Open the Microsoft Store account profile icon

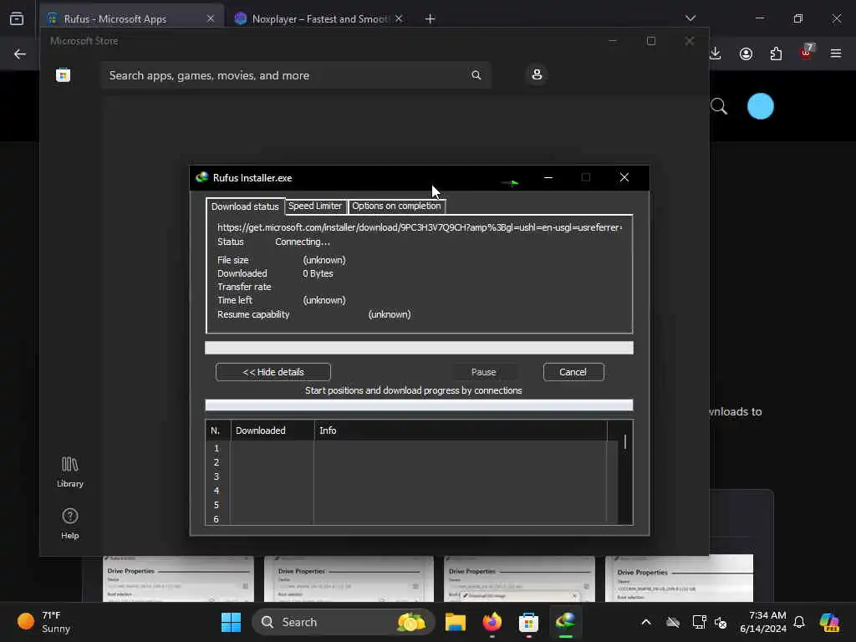click(x=537, y=74)
